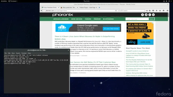Open the Help menu in Terminal
The width and height of the screenshot is (173, 97).
point(29,53)
